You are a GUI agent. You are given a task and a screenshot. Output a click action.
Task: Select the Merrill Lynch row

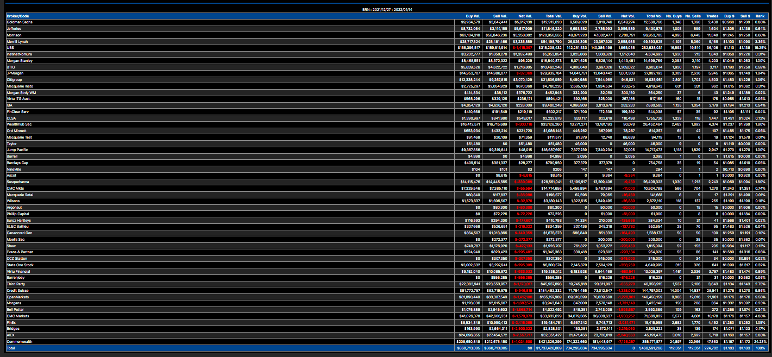click(x=386, y=41)
